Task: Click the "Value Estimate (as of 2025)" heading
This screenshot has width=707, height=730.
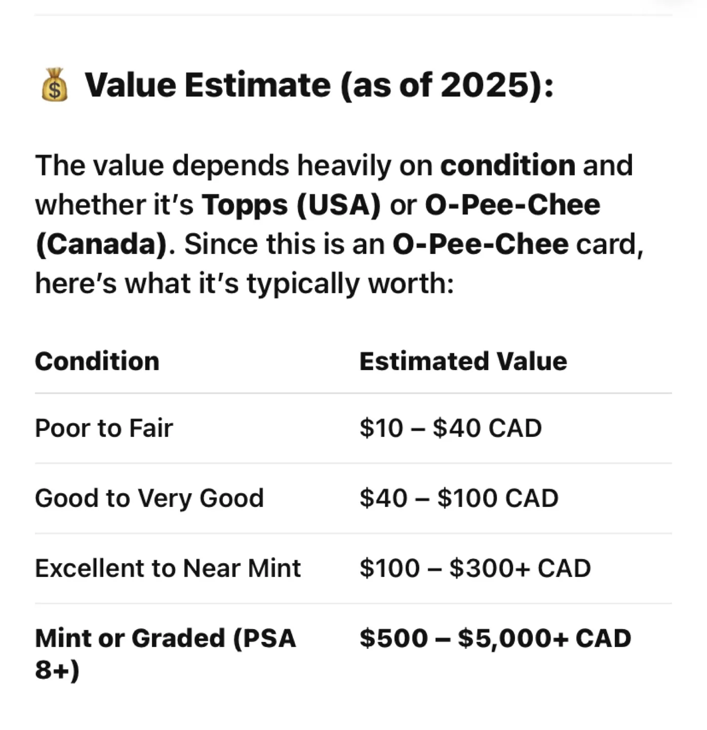Action: pos(319,85)
